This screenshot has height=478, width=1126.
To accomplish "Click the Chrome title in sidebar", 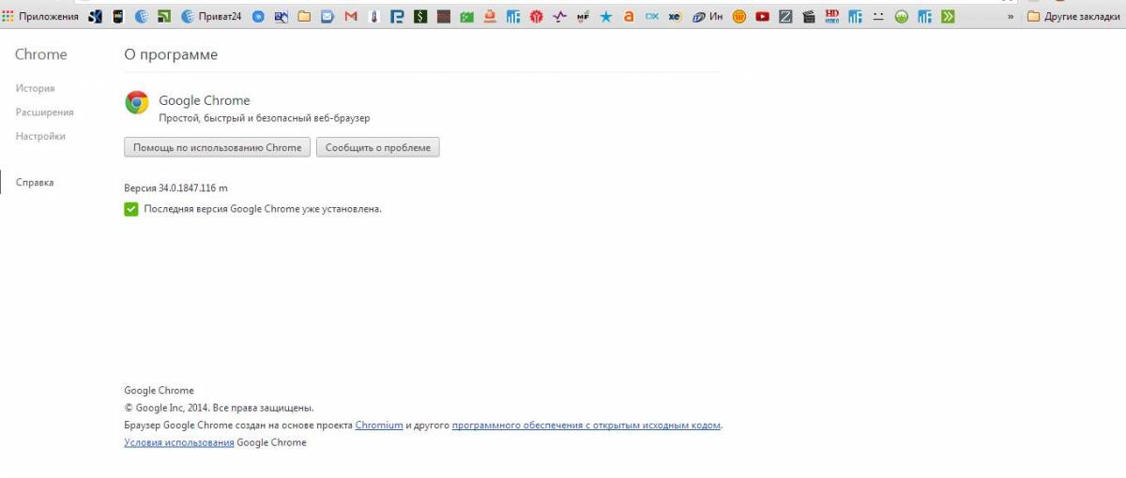I will [x=41, y=54].
